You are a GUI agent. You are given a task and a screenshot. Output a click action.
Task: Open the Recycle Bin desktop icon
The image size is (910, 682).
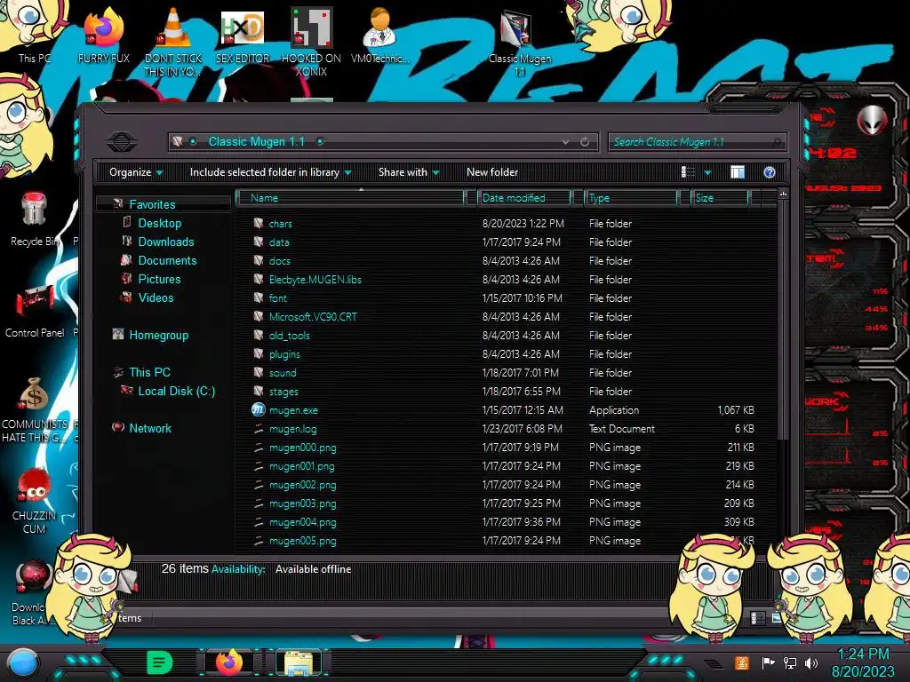tap(34, 219)
